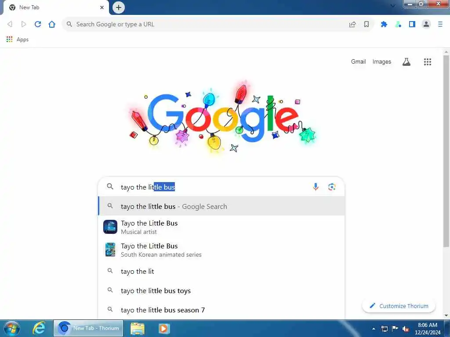The width and height of the screenshot is (450, 337).
Task: Click the browser forward arrow
Action: click(24, 24)
